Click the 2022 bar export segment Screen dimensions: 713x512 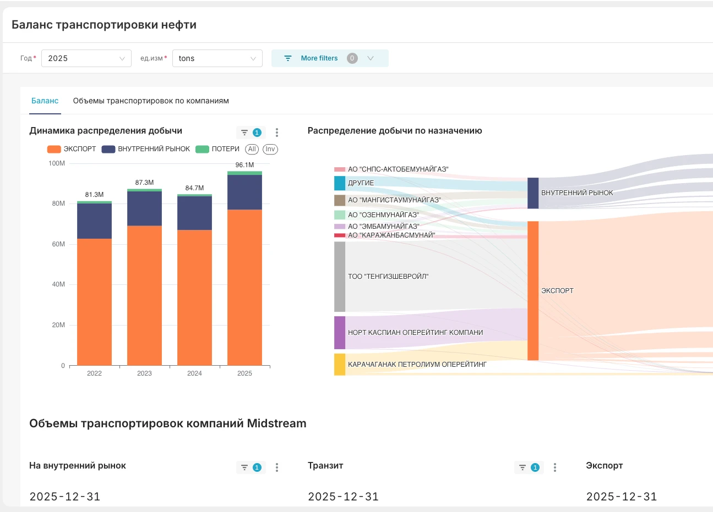click(94, 302)
